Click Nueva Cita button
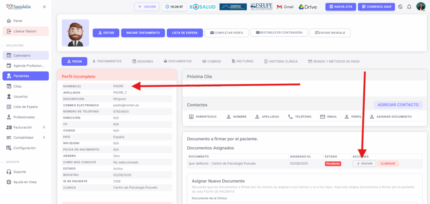 point(340,7)
